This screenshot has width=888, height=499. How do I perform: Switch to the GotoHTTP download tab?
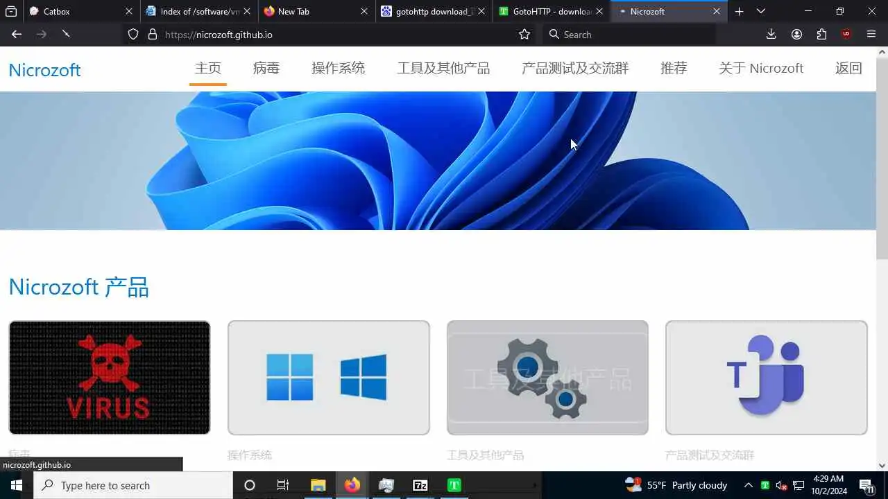551,11
